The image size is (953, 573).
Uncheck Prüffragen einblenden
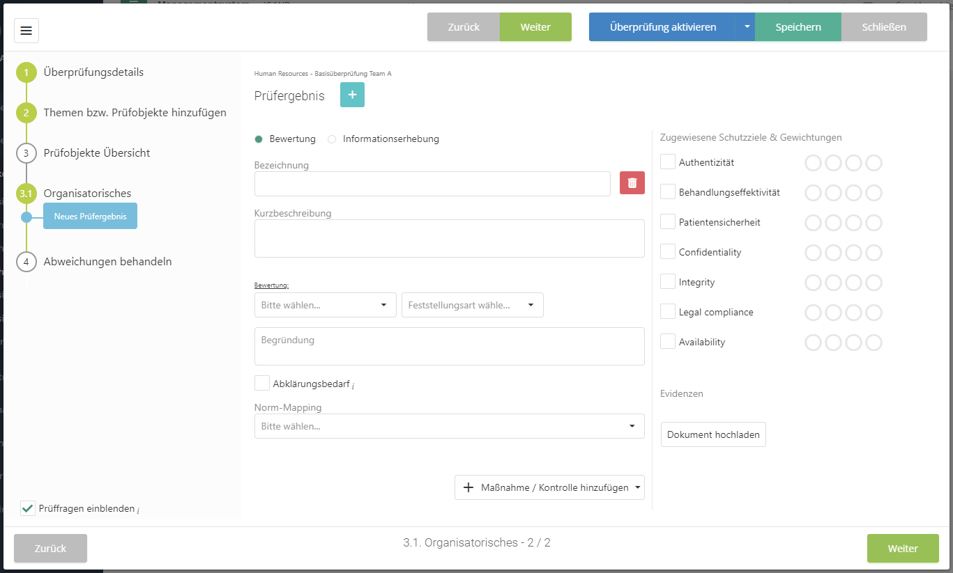(28, 508)
